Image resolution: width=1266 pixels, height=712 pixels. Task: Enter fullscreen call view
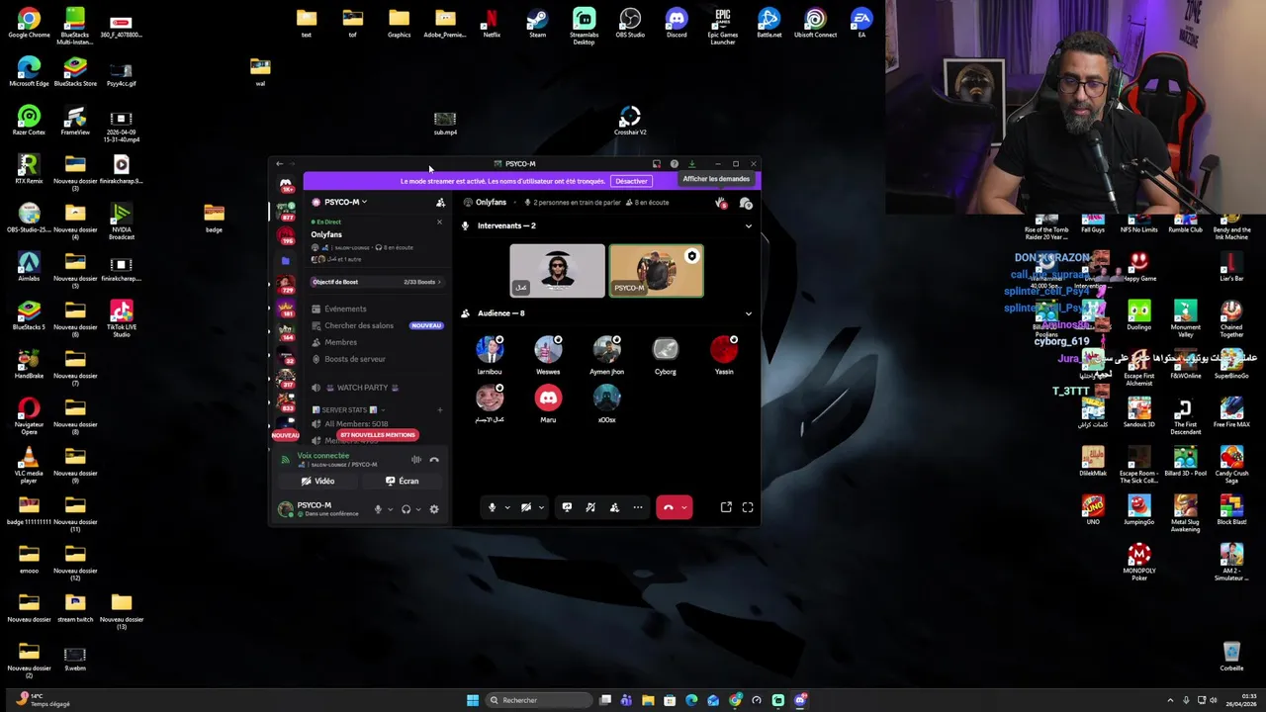coord(748,507)
